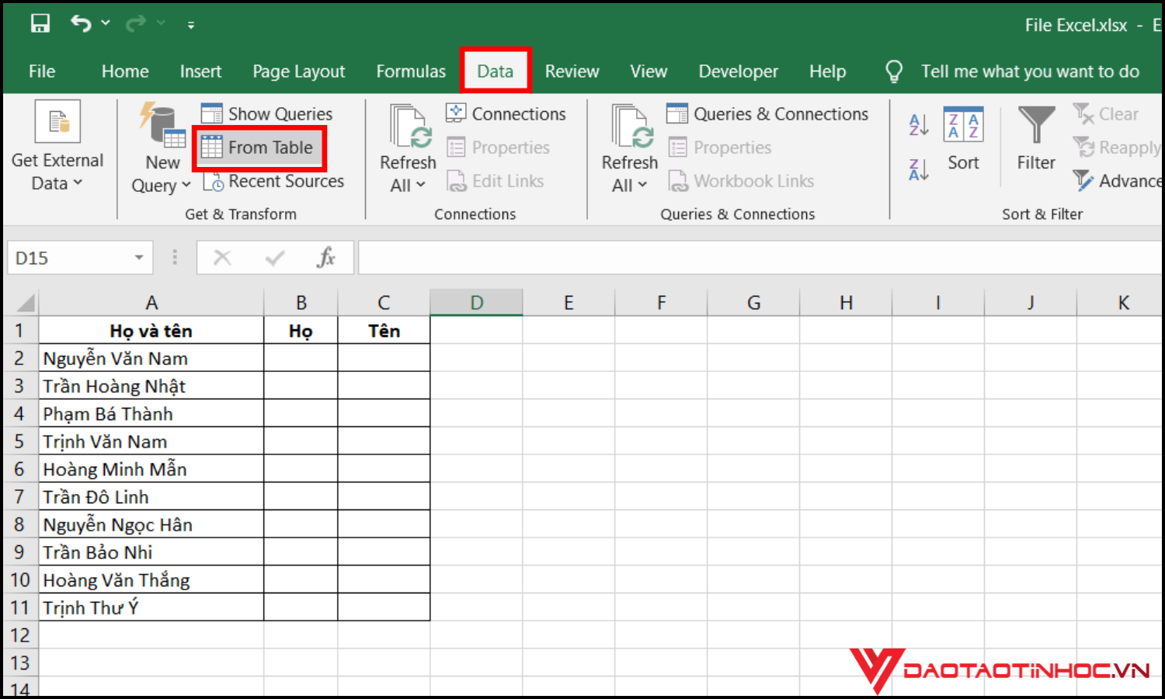Click the Sort A to Z icon

point(917,123)
